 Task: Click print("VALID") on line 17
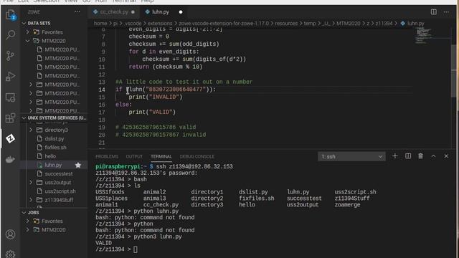(152, 112)
